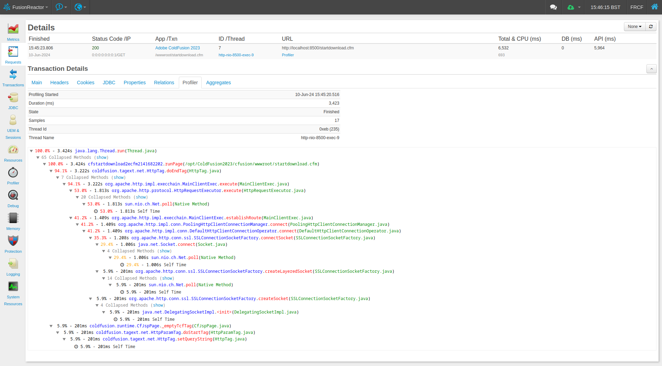Image resolution: width=662 pixels, height=366 pixels.
Task: Collapse the runPage startdownload.cfm node
Action: pyautogui.click(x=45, y=164)
